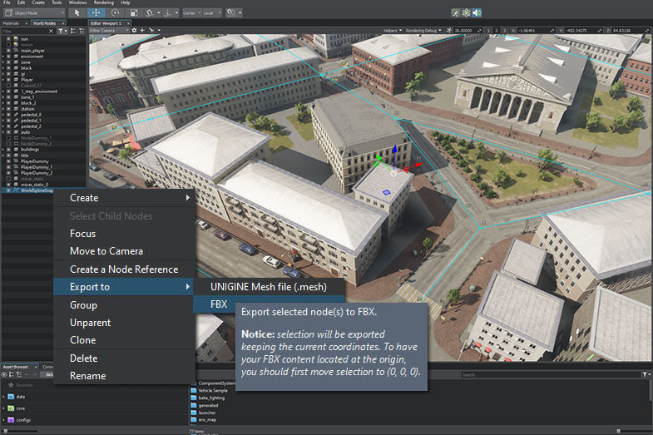Image resolution: width=653 pixels, height=435 pixels.
Task: Toggle the sound speaker icon
Action: click(478, 12)
